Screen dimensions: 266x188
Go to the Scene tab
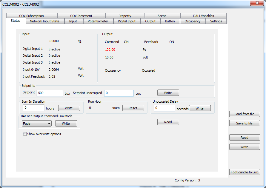pyautogui.click(x=162, y=16)
